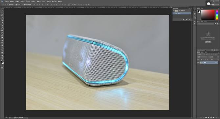Screen dimensions: 220x119
Task: Select the Horizontal Type tool
Action: point(2,48)
